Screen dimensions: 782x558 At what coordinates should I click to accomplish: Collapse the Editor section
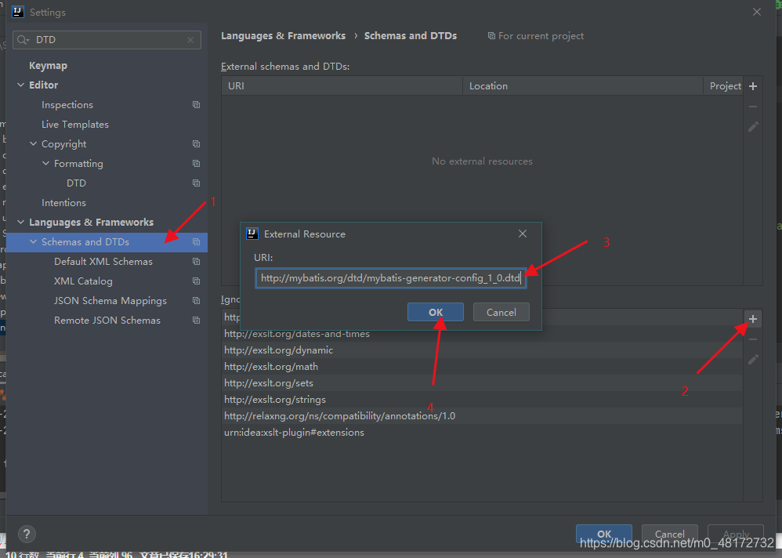[x=20, y=85]
